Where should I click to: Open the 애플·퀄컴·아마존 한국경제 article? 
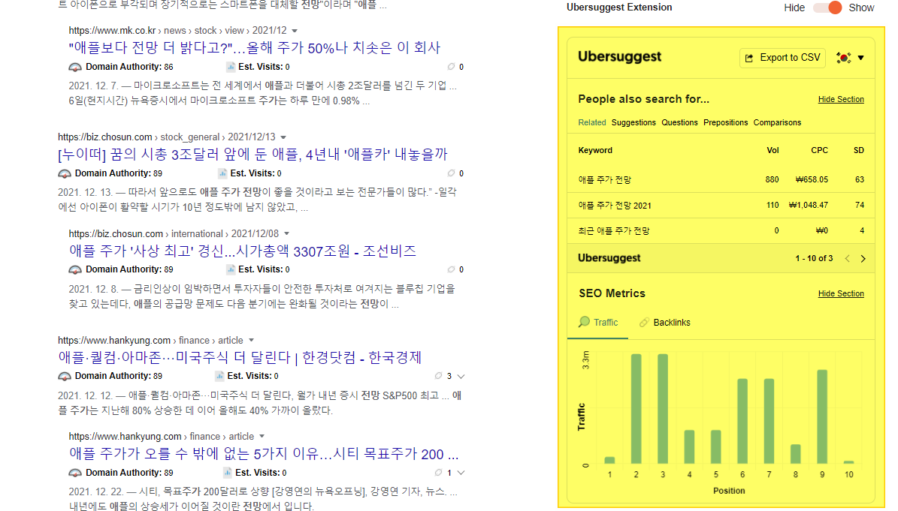(240, 357)
